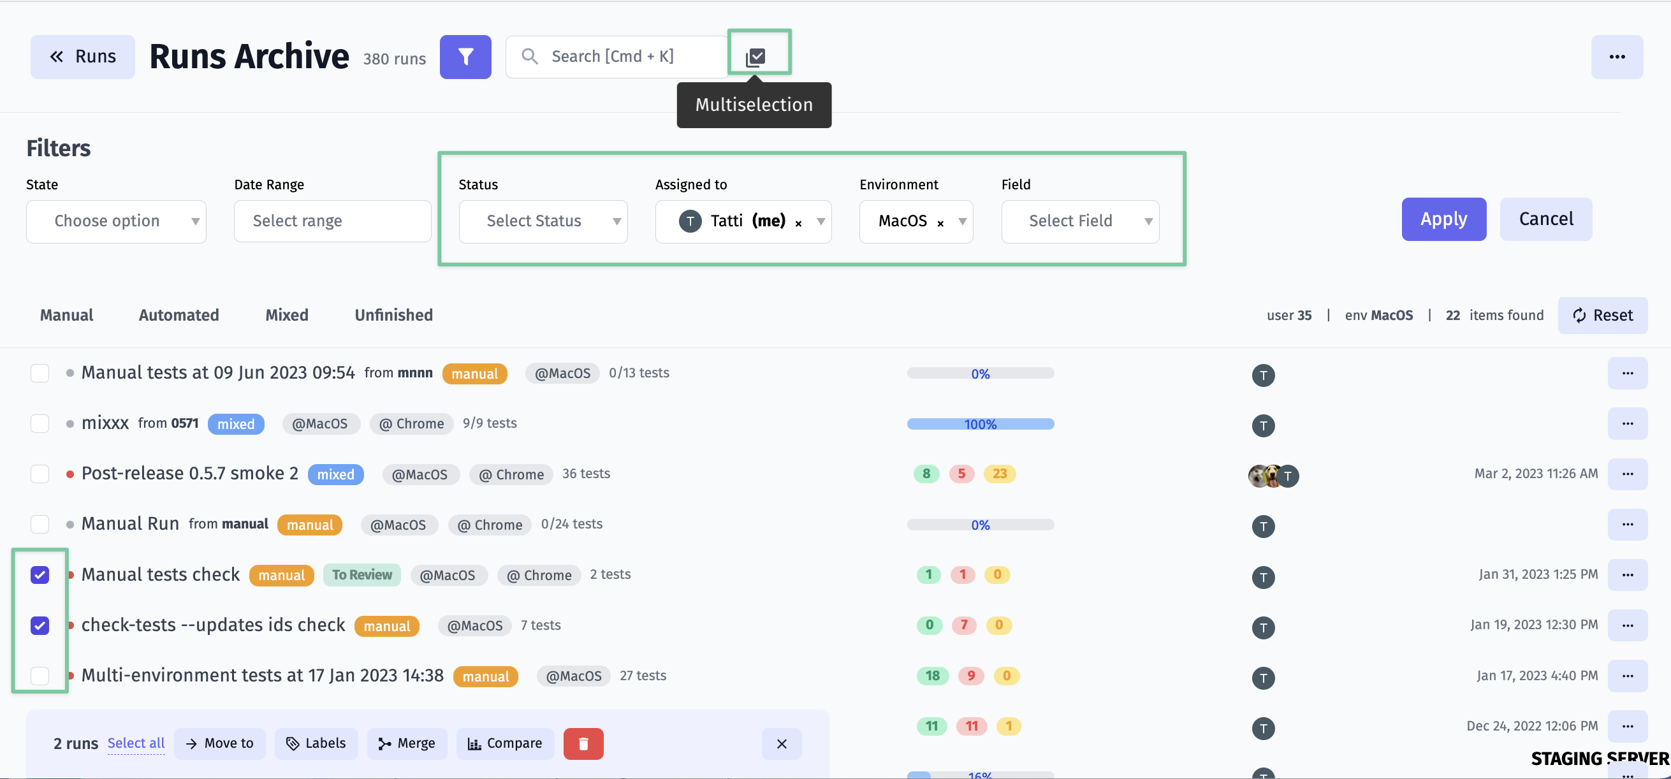Open options for Manual tests at 09 Jun run
Screen dimensions: 1671x779
pyautogui.click(x=1627, y=373)
